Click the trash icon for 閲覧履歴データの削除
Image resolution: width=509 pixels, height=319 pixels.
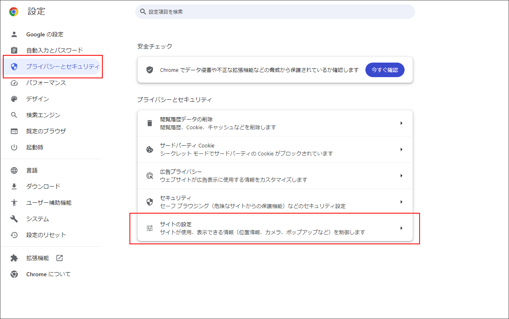click(x=149, y=123)
